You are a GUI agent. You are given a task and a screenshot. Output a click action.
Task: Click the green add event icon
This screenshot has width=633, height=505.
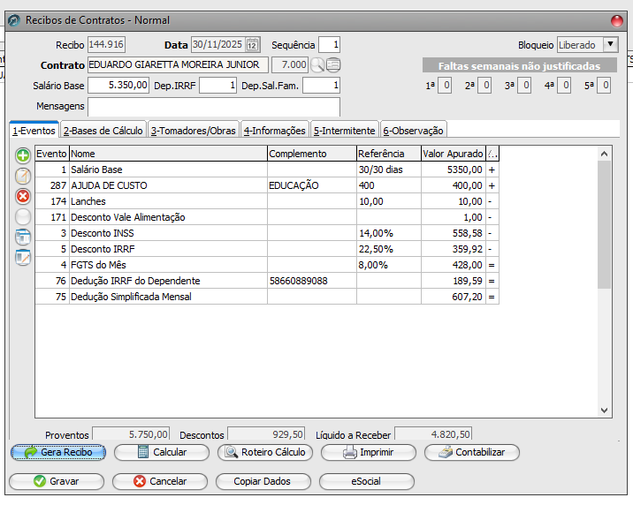pyautogui.click(x=23, y=155)
